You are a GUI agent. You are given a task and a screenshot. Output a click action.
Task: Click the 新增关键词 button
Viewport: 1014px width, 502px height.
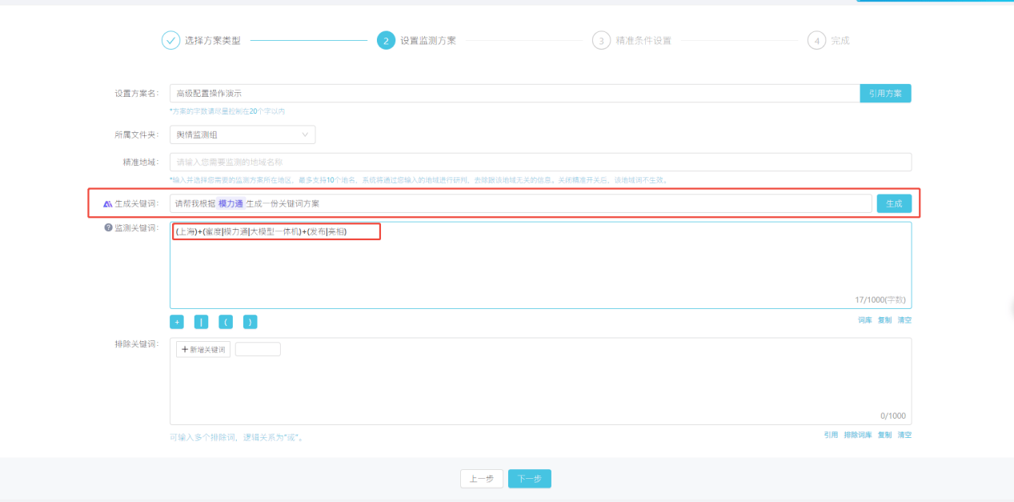tap(203, 350)
